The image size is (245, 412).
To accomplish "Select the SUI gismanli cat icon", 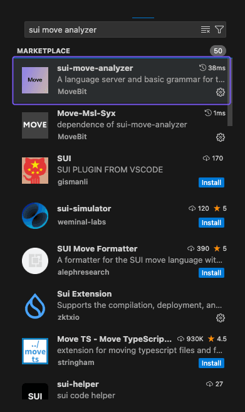I will point(35,171).
